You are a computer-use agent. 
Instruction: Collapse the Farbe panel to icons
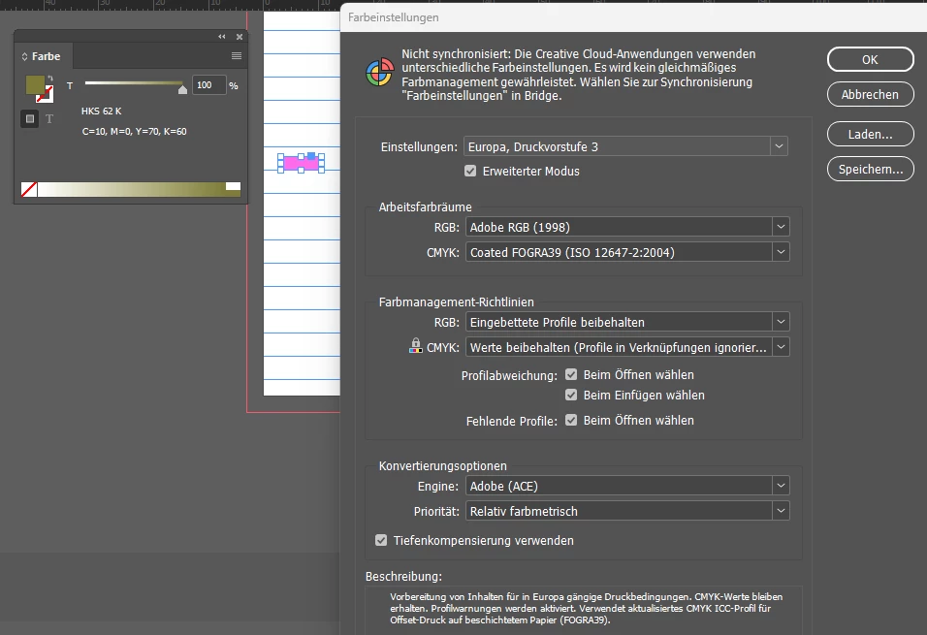(x=222, y=37)
